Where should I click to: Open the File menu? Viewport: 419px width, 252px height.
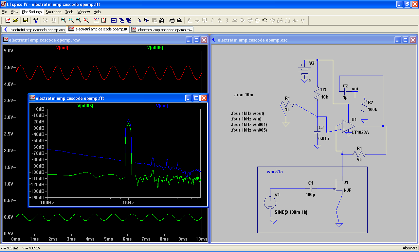coord(4,12)
